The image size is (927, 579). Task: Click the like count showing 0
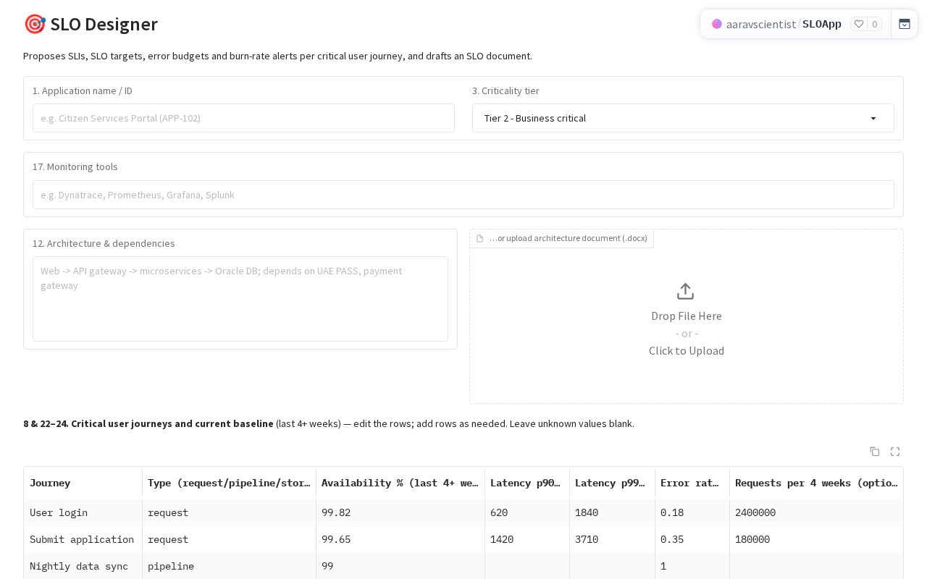(x=875, y=24)
